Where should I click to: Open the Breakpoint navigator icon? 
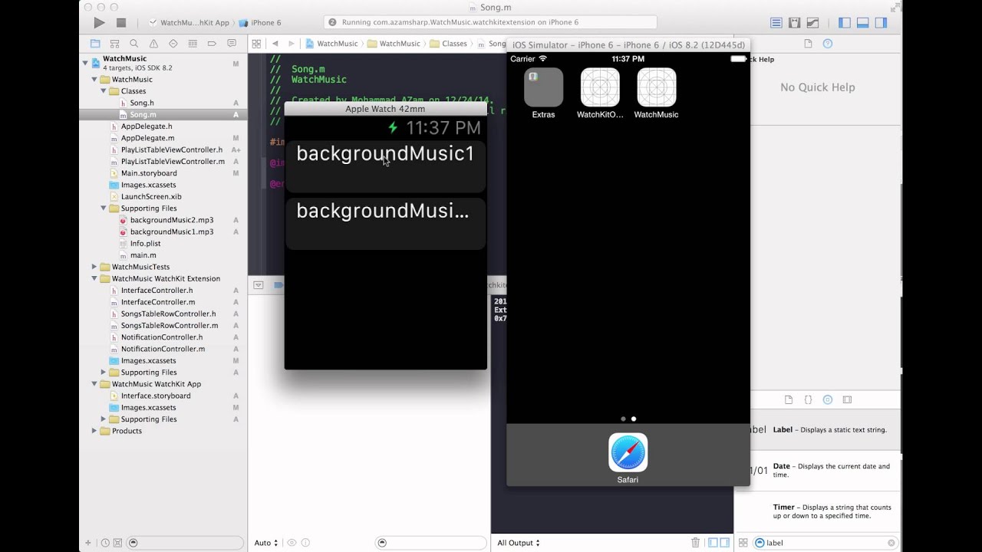(212, 44)
